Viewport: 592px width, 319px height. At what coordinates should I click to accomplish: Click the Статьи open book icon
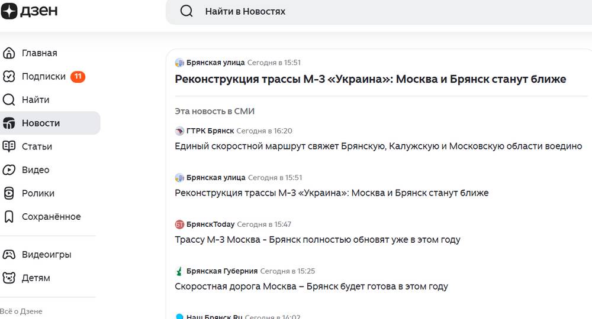tap(9, 147)
